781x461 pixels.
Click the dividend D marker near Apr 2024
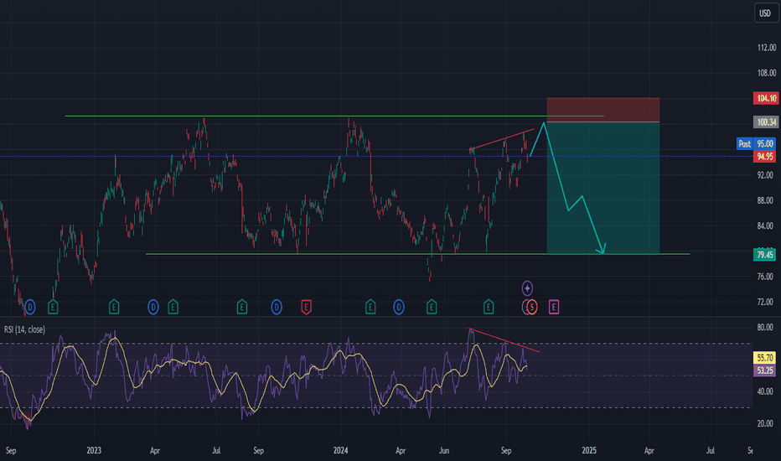399,307
